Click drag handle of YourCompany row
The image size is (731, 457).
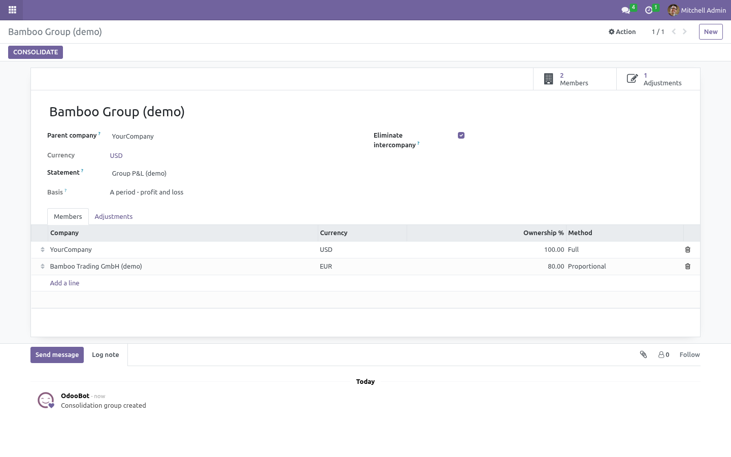43,250
